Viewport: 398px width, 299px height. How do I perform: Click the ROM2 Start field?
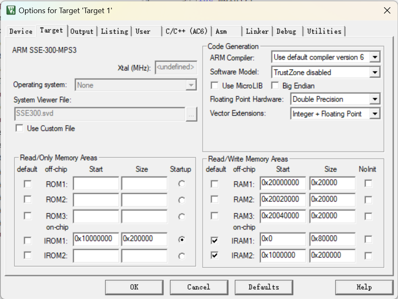pos(96,200)
